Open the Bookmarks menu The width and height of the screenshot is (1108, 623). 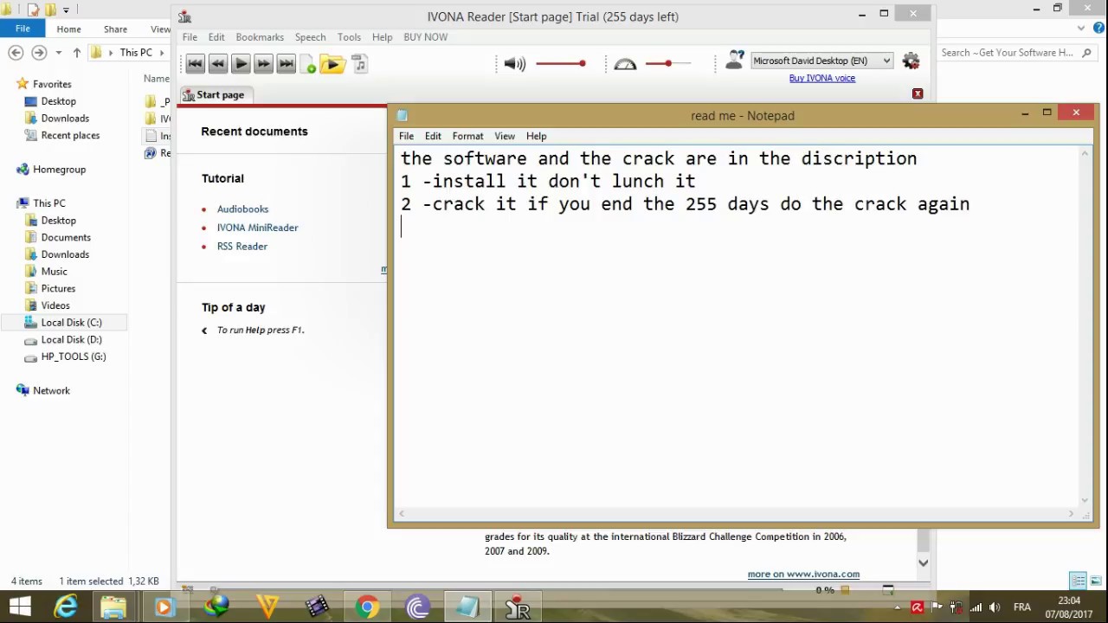pyautogui.click(x=260, y=37)
